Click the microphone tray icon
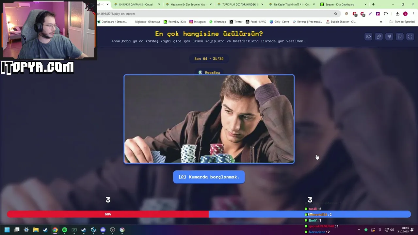418x235 pixels. [380, 230]
